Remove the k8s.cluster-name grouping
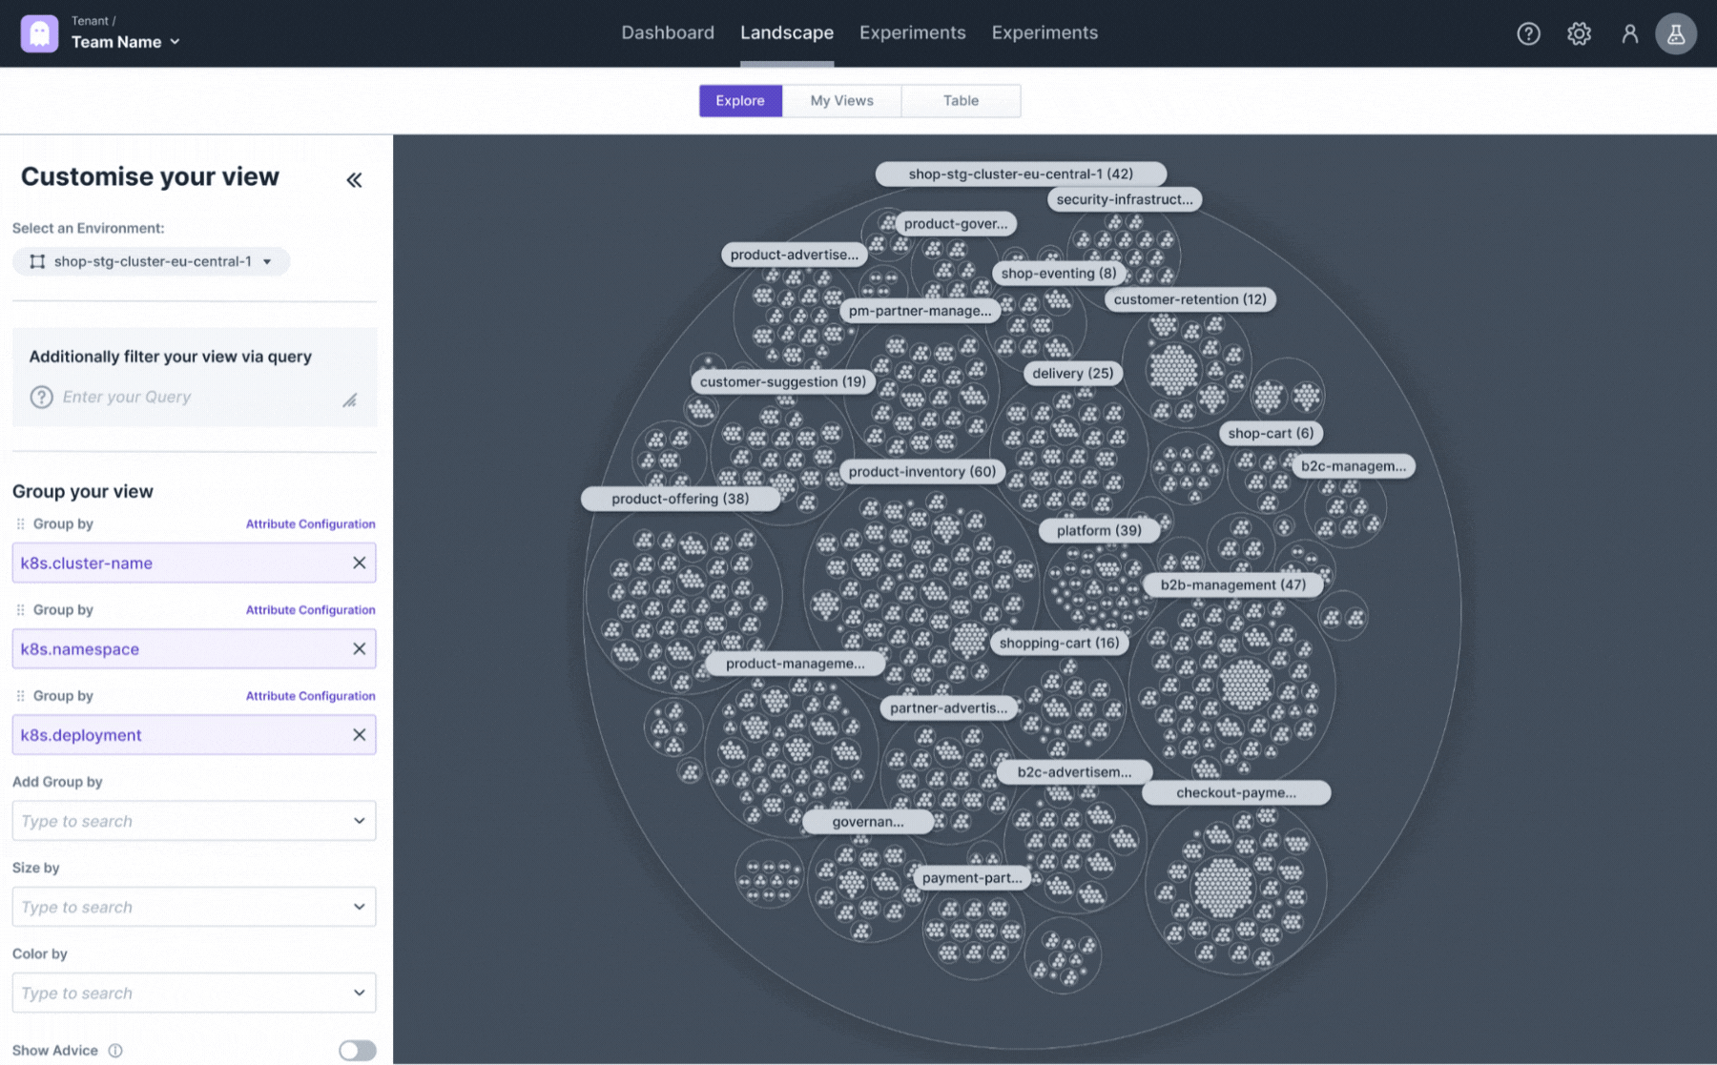 coord(359,563)
